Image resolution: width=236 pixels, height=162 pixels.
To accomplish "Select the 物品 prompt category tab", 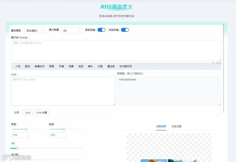I will [x=81, y=66].
